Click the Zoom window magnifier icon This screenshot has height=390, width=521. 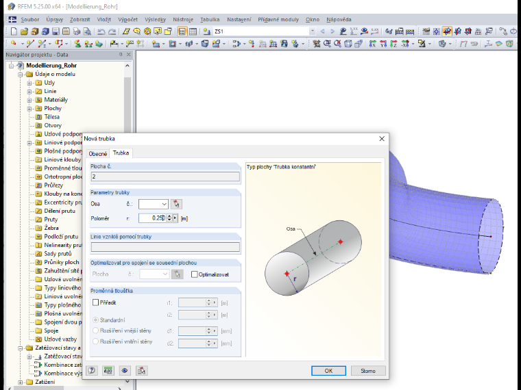pos(327,43)
